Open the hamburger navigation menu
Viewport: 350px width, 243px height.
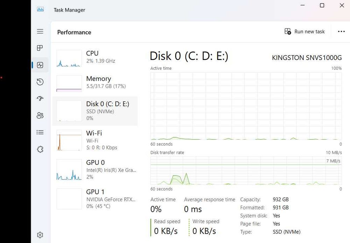(x=40, y=32)
